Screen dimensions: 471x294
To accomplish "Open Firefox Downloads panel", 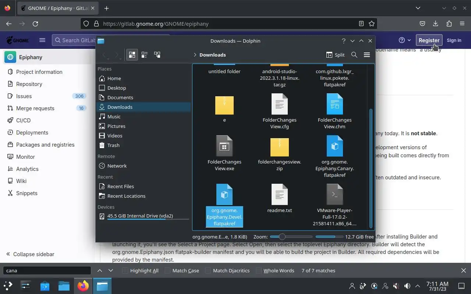I will (435, 24).
